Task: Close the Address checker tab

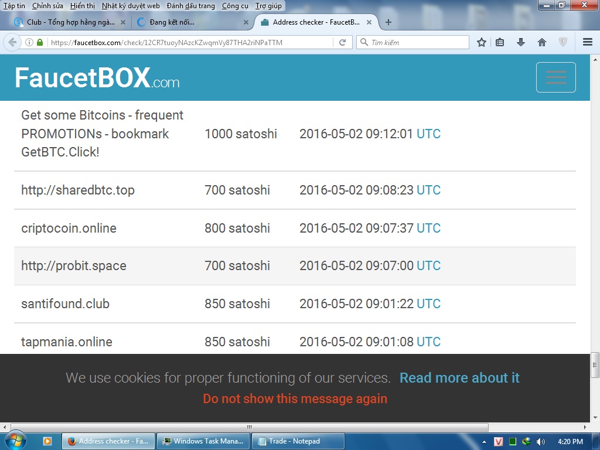Action: coord(369,22)
